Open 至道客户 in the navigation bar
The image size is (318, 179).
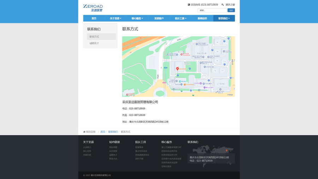coord(159,18)
